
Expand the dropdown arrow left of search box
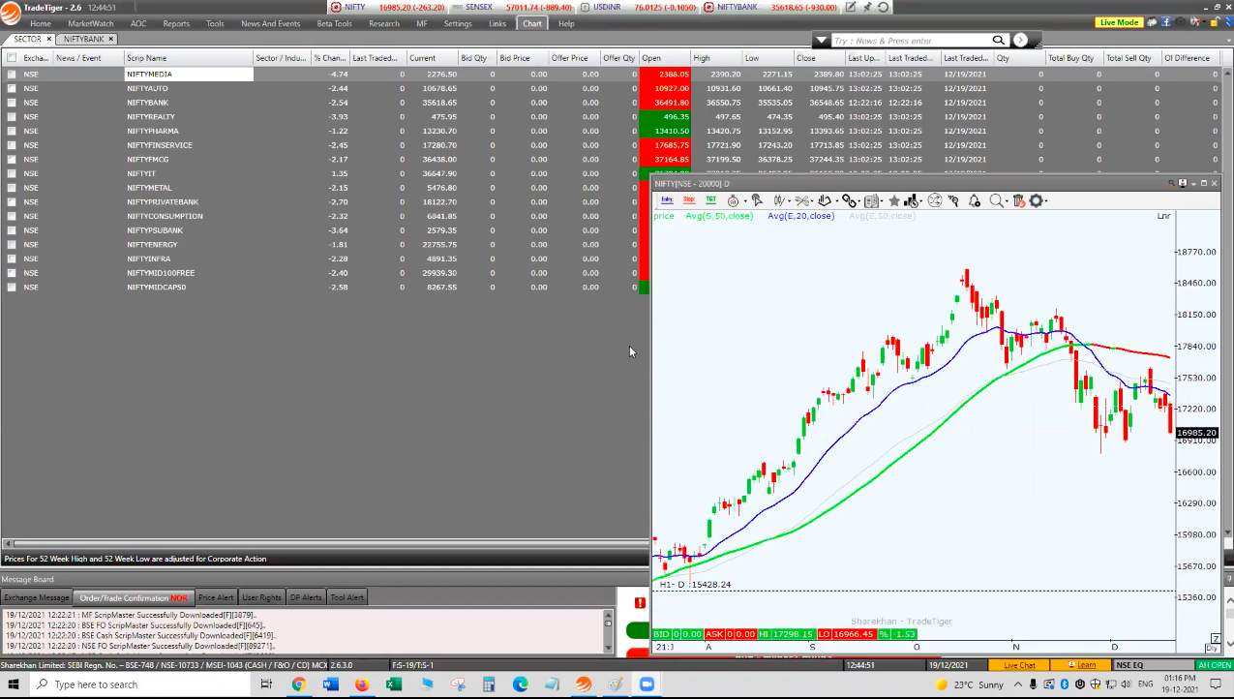coord(822,41)
